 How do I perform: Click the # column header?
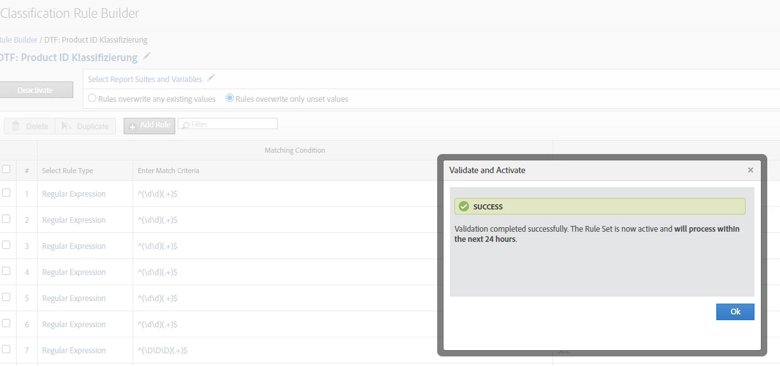(x=27, y=171)
